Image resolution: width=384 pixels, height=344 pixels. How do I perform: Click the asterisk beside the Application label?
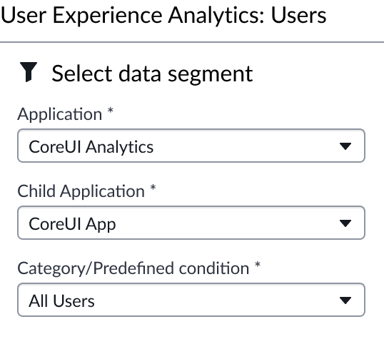click(x=111, y=111)
